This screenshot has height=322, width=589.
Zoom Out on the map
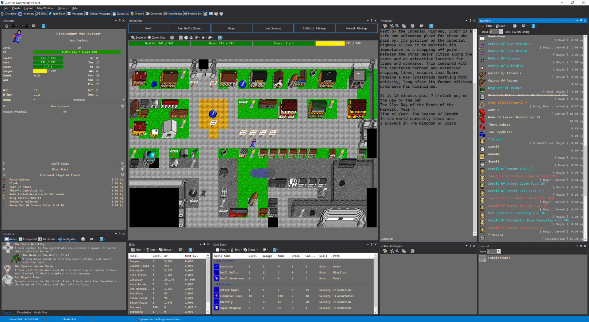pos(156,37)
